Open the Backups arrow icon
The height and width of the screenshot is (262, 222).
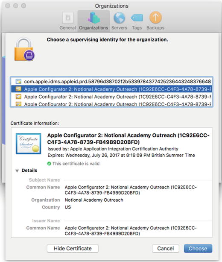(x=155, y=18)
